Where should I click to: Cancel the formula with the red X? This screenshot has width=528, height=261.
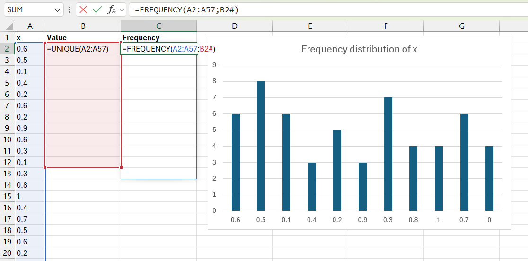coord(83,10)
